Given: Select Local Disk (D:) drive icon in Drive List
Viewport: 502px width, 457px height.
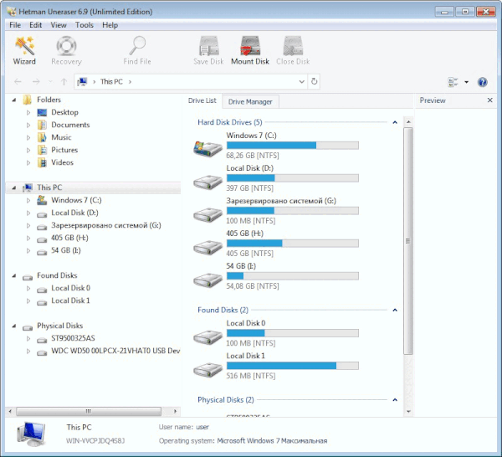Looking at the screenshot, I should pyautogui.click(x=207, y=182).
